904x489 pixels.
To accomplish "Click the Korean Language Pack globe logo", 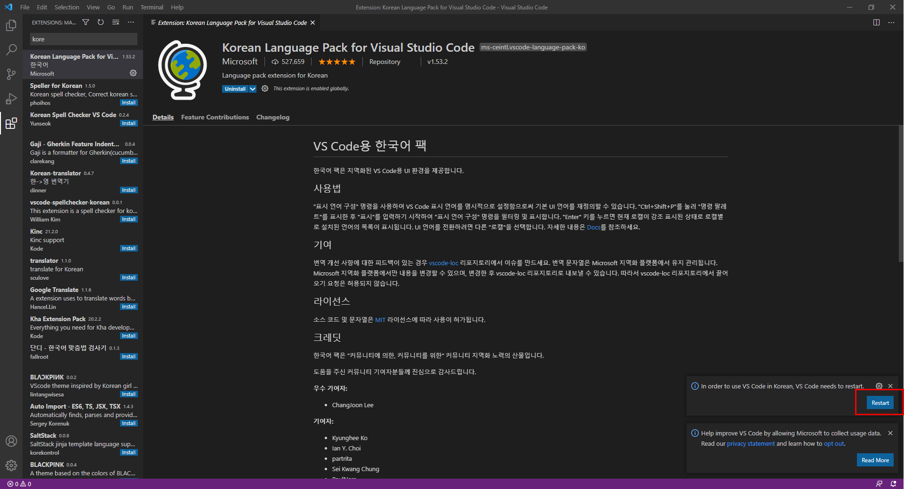I will [x=183, y=70].
